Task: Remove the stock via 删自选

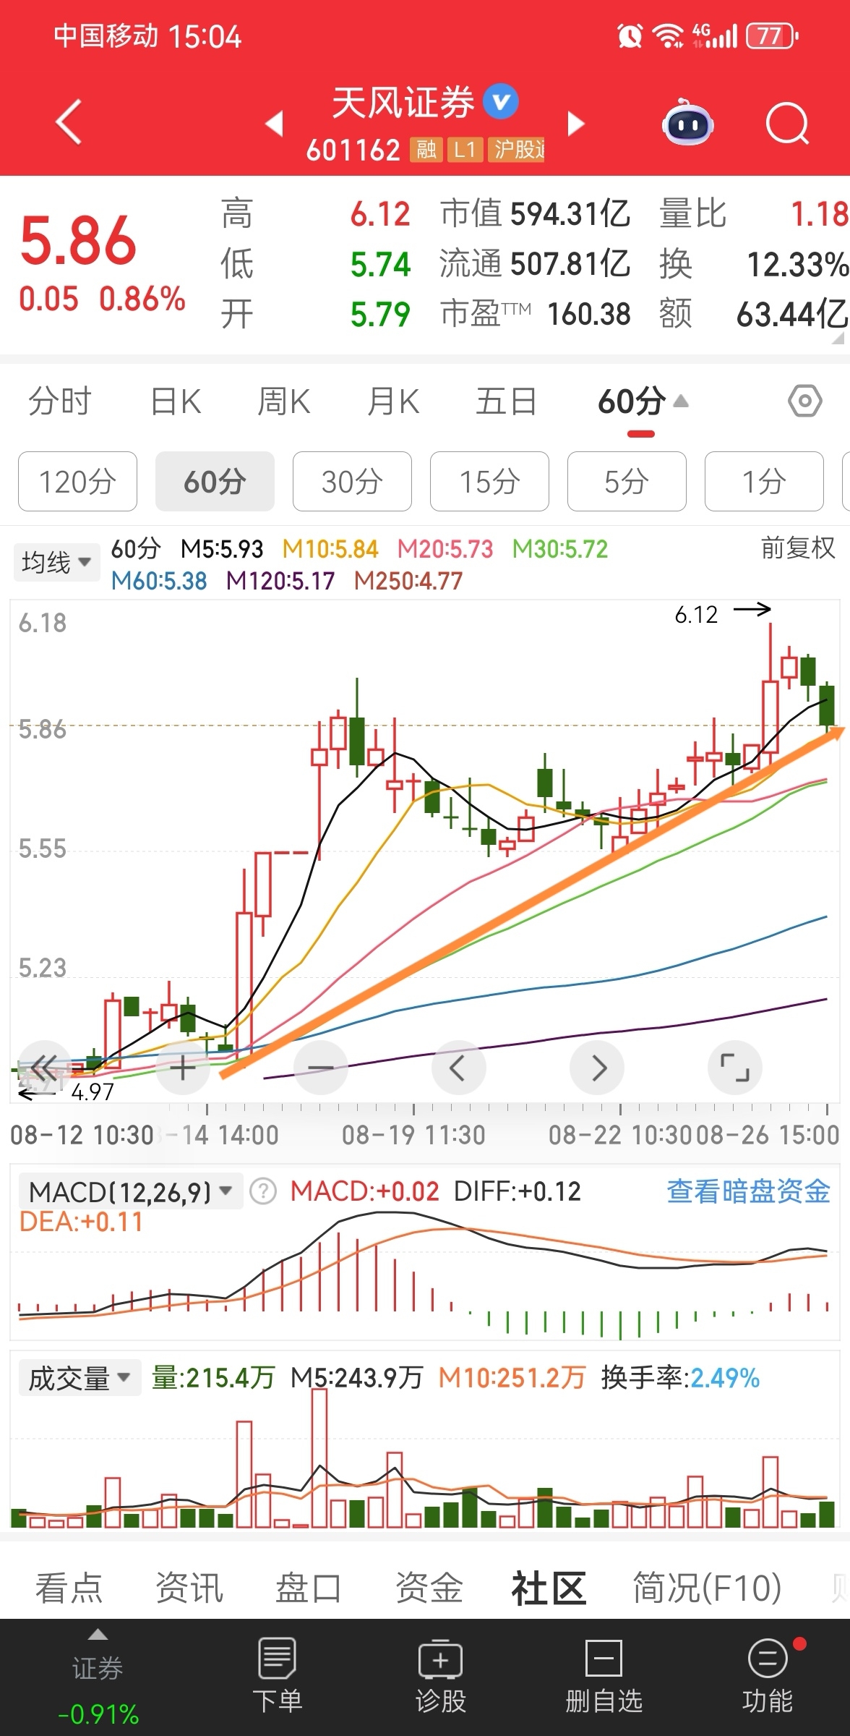Action: 604,1676
